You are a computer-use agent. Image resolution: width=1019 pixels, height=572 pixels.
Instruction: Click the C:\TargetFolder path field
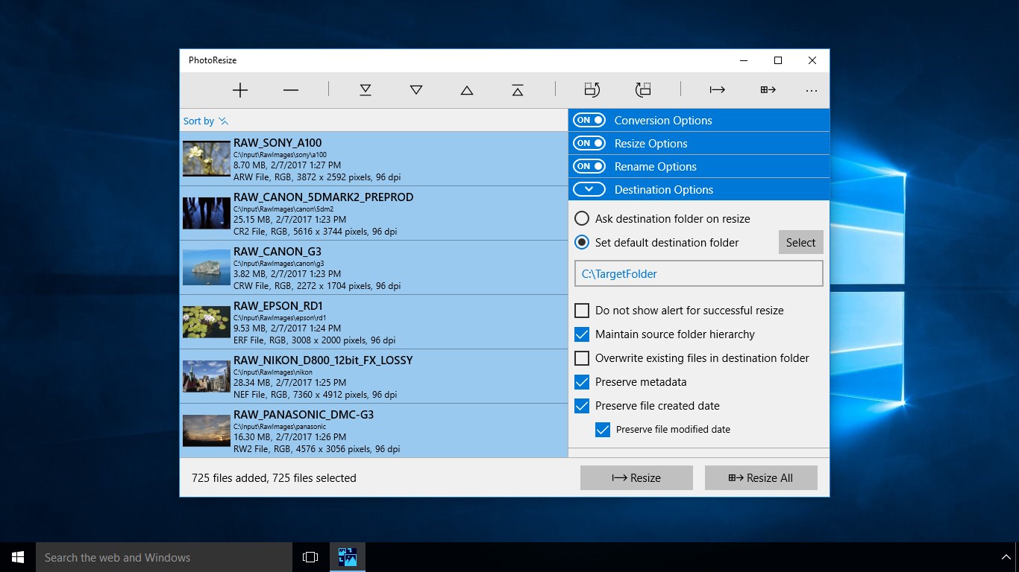699,273
